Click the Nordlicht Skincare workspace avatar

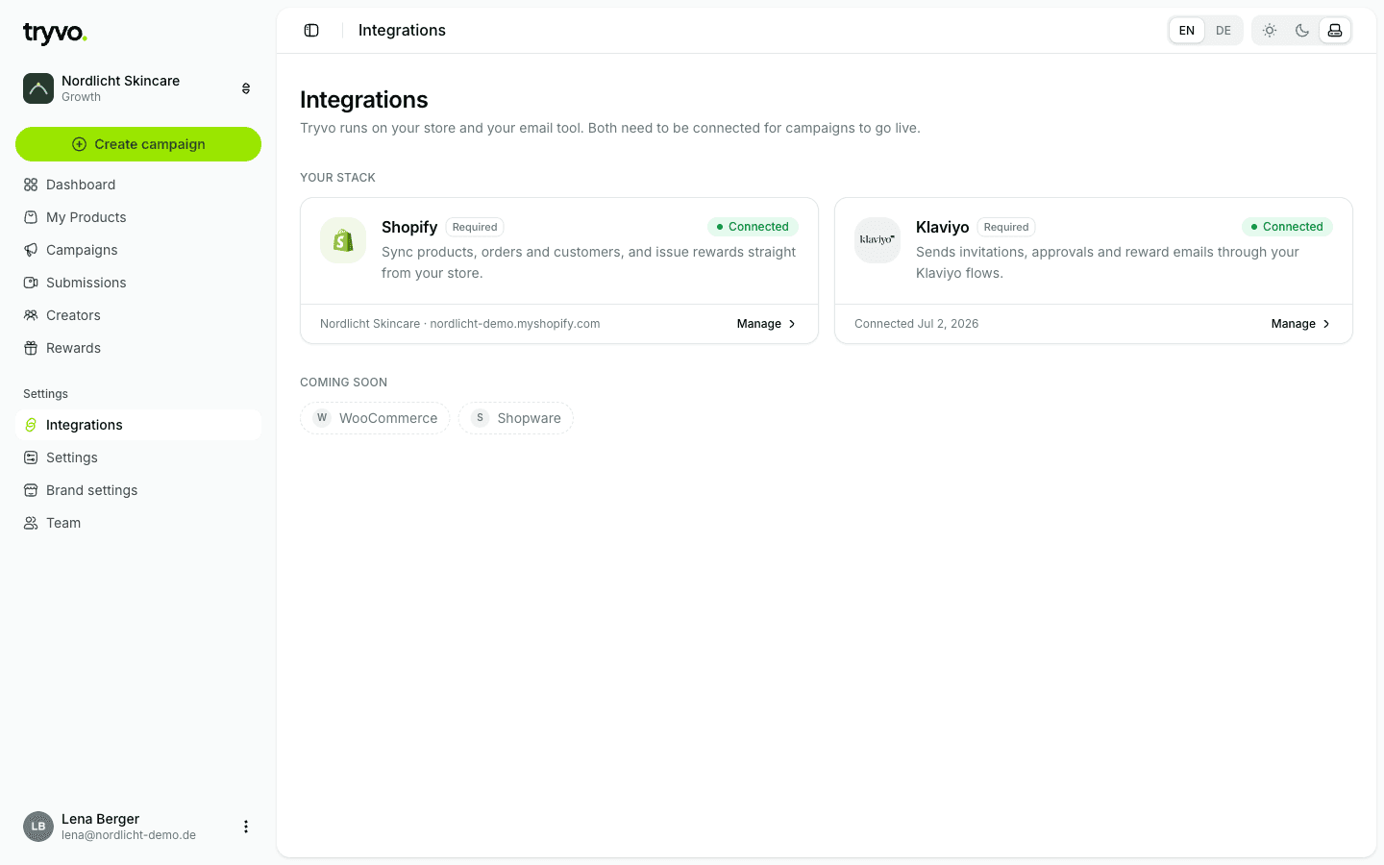click(38, 88)
